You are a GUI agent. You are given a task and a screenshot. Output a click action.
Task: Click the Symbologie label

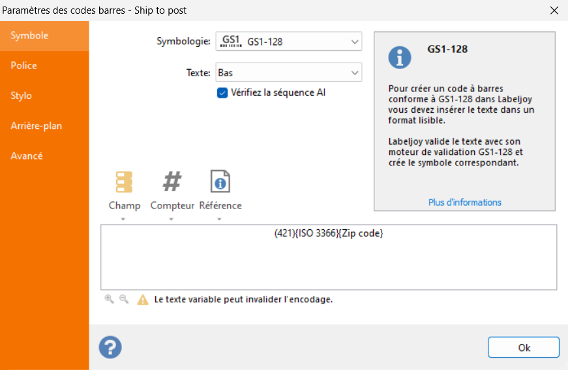tap(183, 41)
